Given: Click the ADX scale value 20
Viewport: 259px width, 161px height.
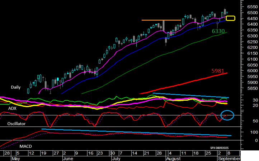Looking at the screenshot, I should tap(255, 105).
